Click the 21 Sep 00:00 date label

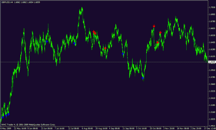pyautogui.click(x=129, y=129)
